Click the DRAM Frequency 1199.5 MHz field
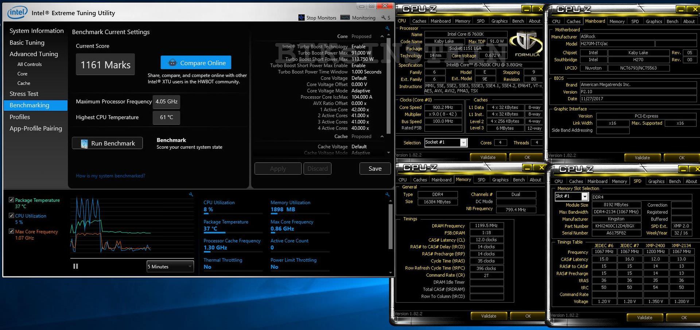700x330 pixels. coord(486,225)
